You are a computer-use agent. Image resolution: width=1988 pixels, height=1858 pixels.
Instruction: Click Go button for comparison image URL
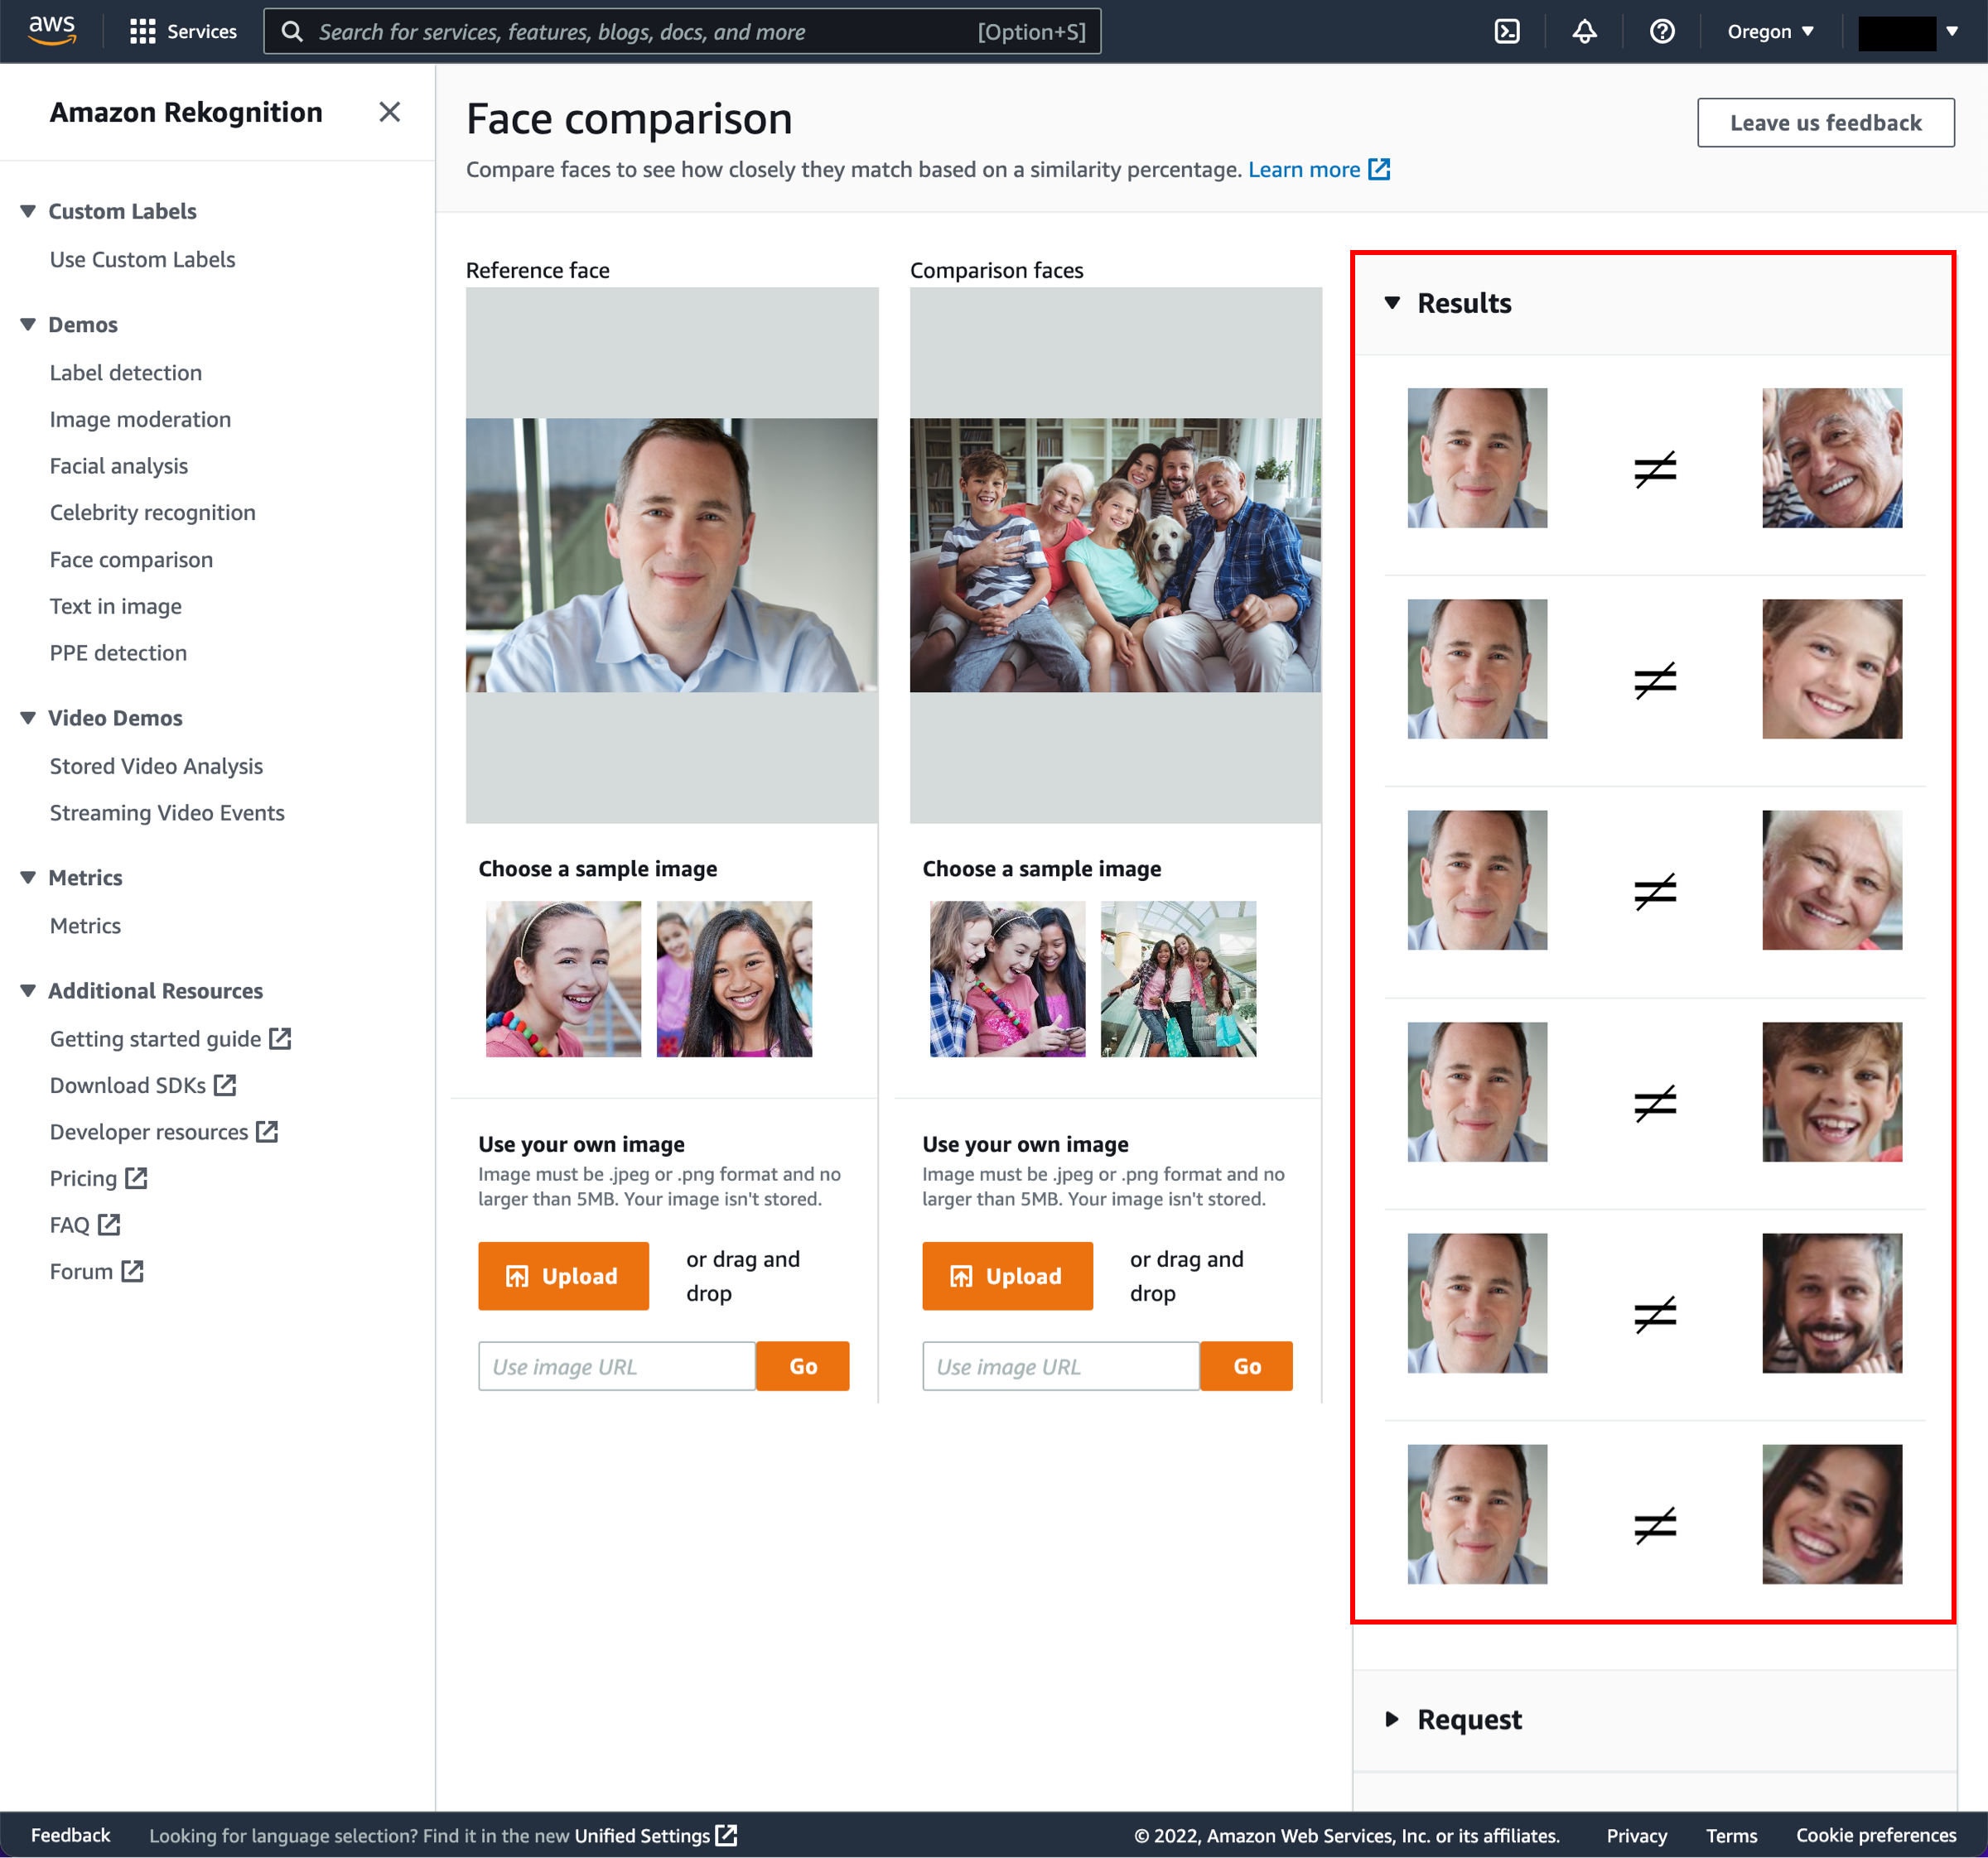(1246, 1365)
